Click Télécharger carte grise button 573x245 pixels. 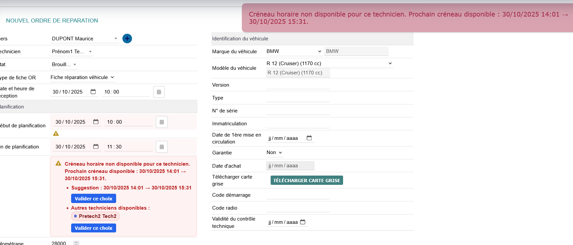point(306,180)
